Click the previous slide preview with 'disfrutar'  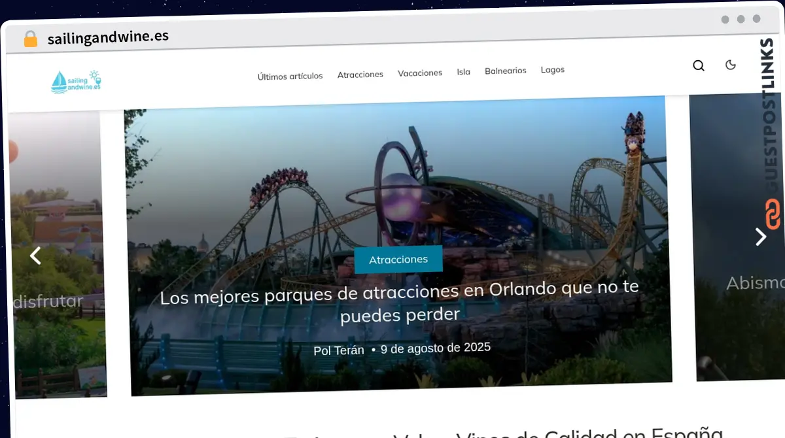(x=58, y=255)
